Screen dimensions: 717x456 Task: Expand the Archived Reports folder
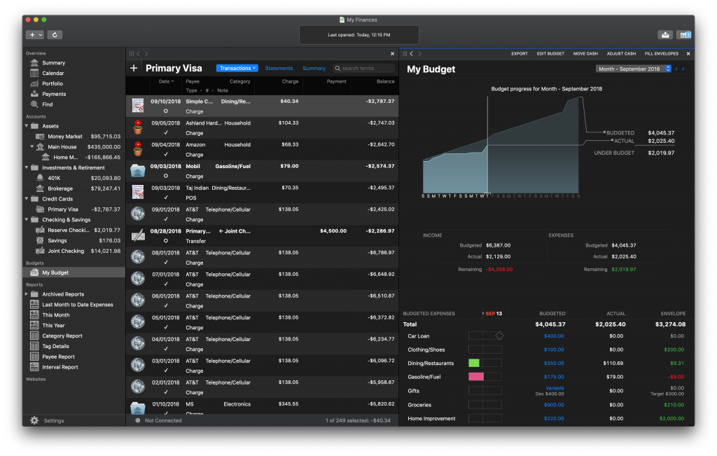point(26,294)
